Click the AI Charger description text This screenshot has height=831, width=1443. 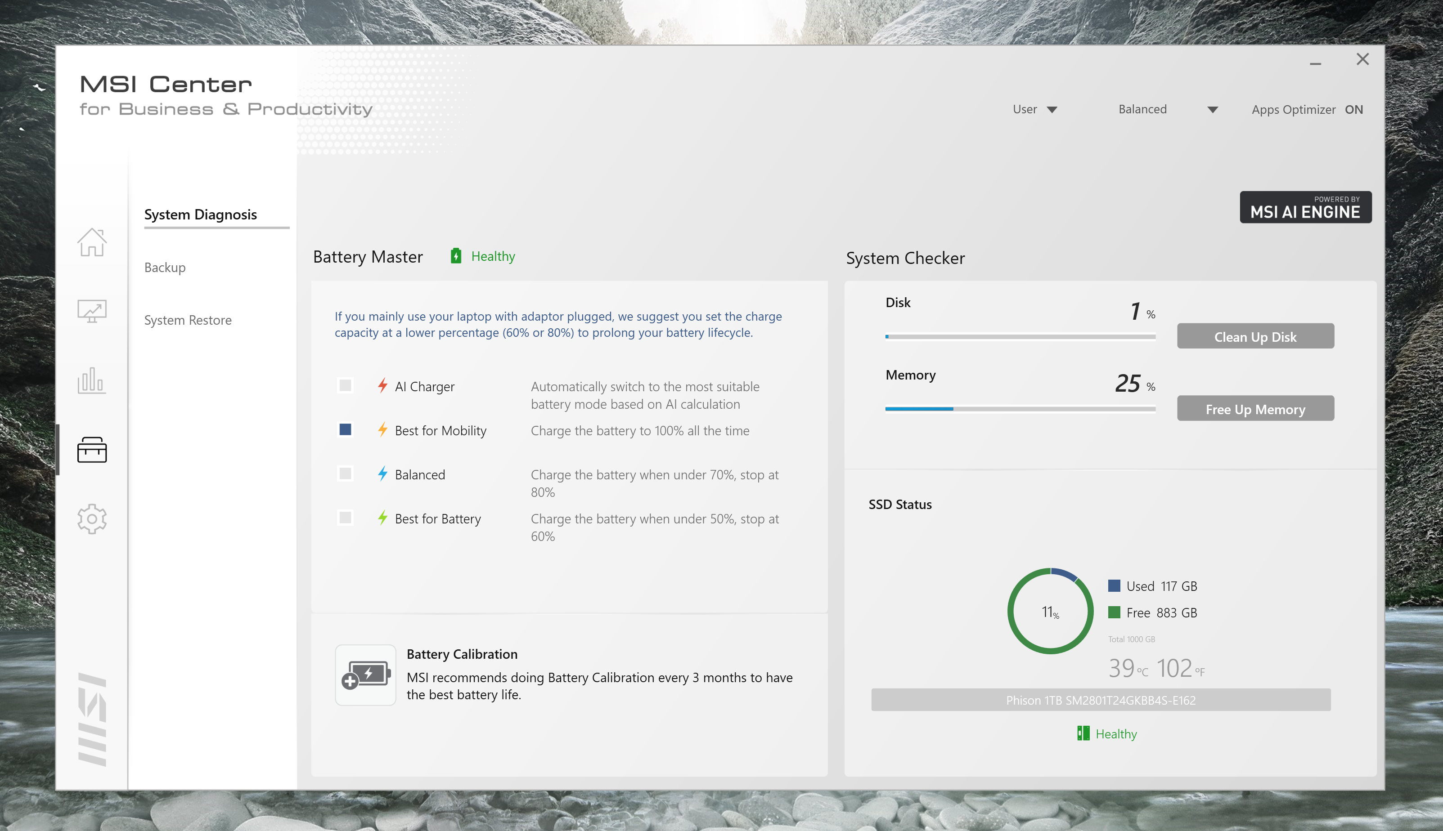(x=645, y=395)
